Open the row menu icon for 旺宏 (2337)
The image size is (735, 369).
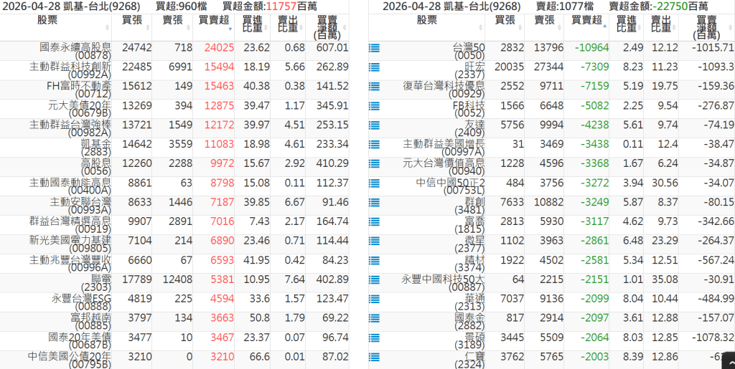pyautogui.click(x=374, y=67)
